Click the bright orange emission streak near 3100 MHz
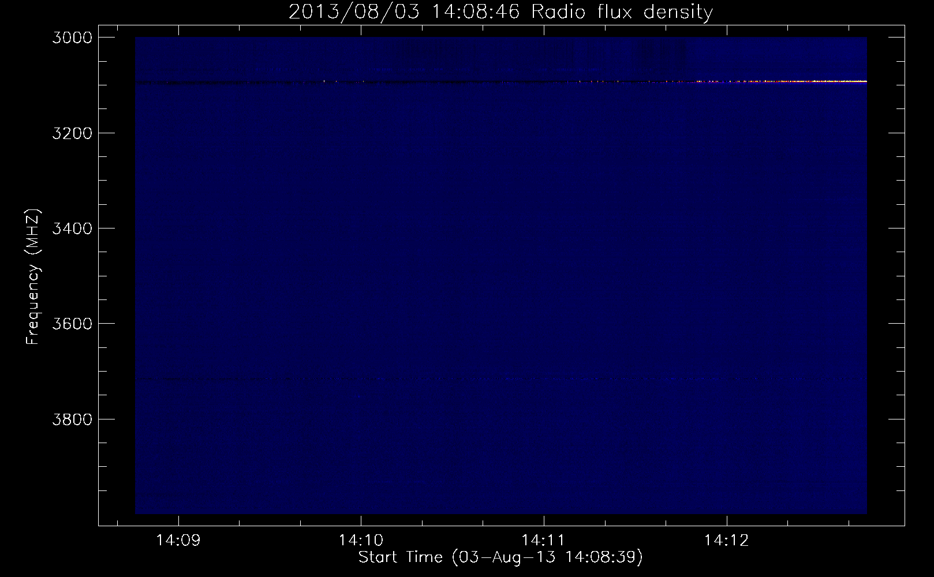934x577 pixels. pos(779,82)
